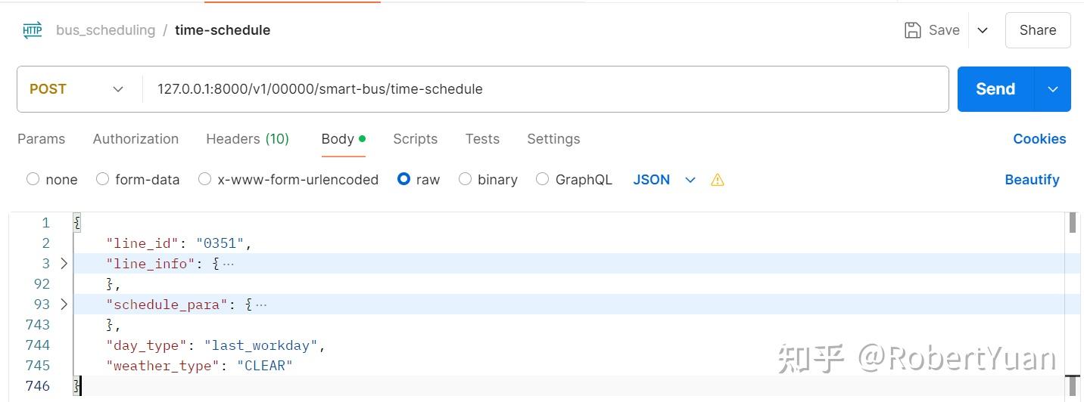
Task: Choose the x-www-form-urlencoded radio button
Action: point(204,180)
